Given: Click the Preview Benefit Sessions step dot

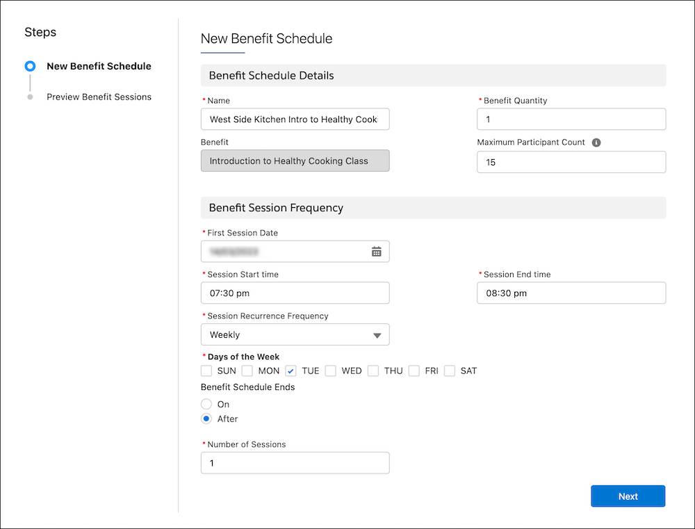Looking at the screenshot, I should point(30,97).
